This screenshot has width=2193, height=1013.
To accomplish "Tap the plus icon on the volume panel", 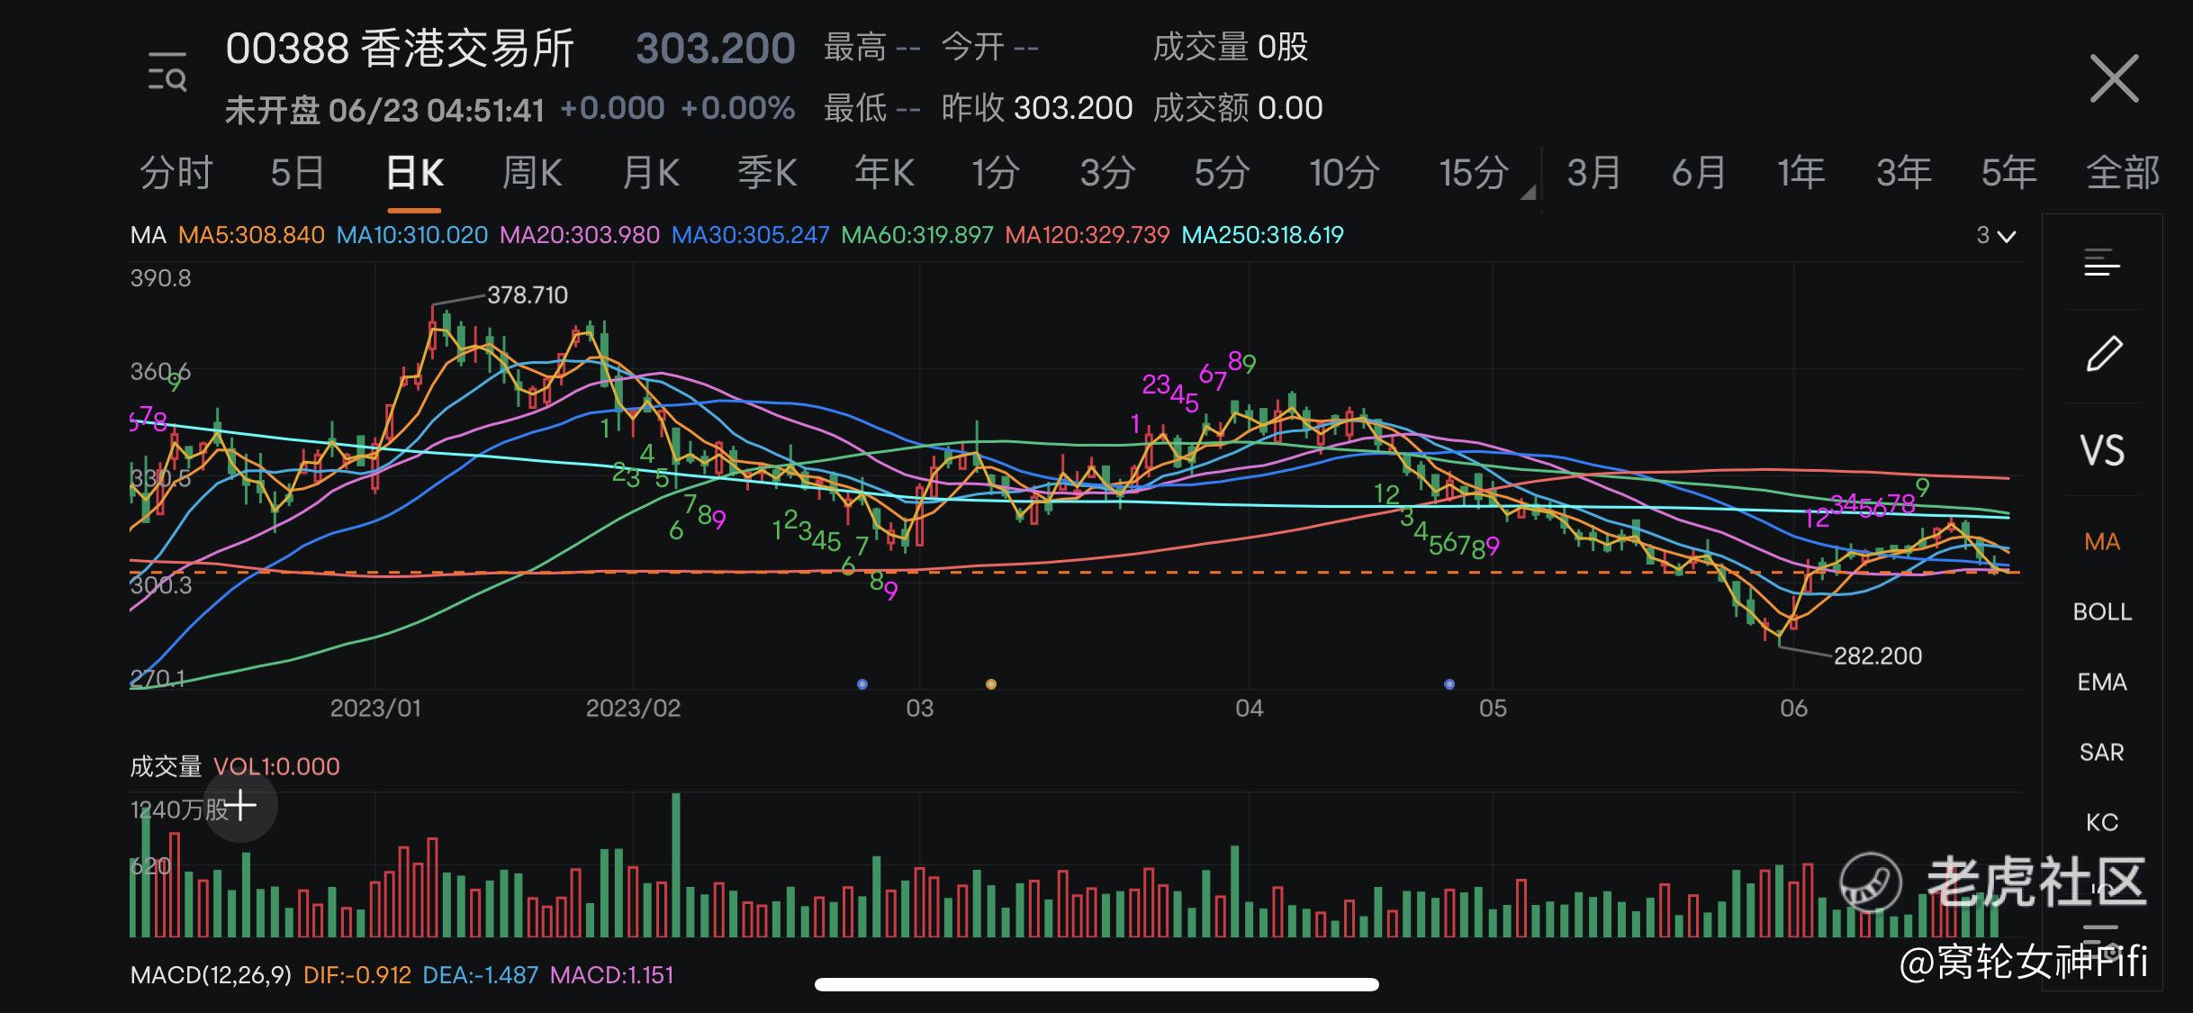I will [x=239, y=806].
